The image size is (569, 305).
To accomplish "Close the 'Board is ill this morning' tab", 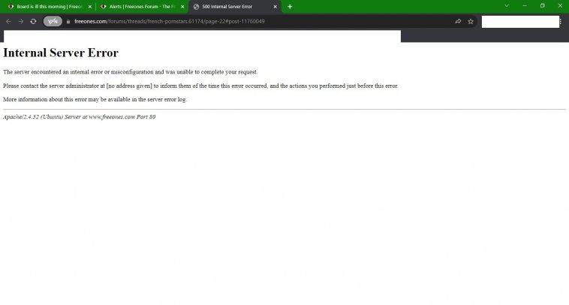I will [89, 6].
